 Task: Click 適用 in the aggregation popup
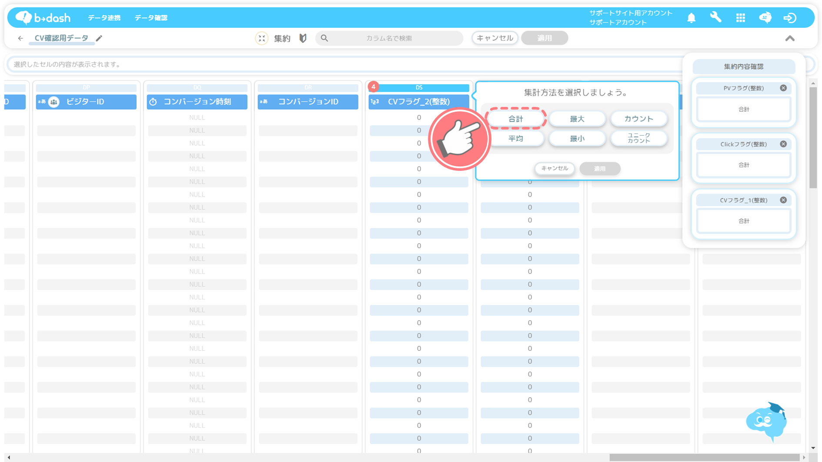click(x=600, y=169)
